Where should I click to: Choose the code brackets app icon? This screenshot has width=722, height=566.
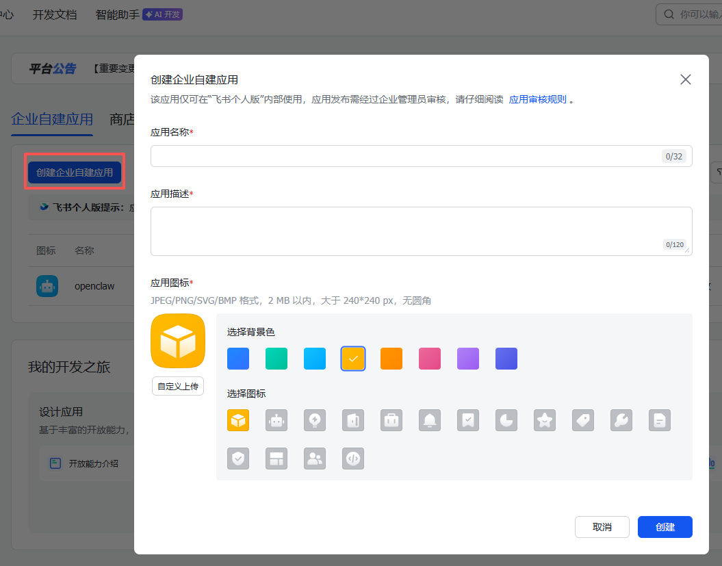pos(353,459)
